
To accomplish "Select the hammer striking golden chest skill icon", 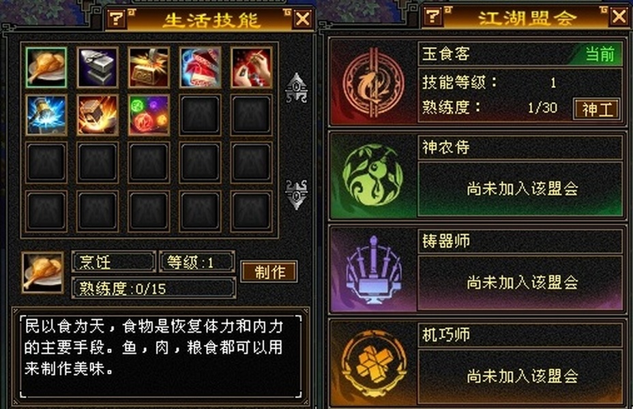I will (149, 67).
